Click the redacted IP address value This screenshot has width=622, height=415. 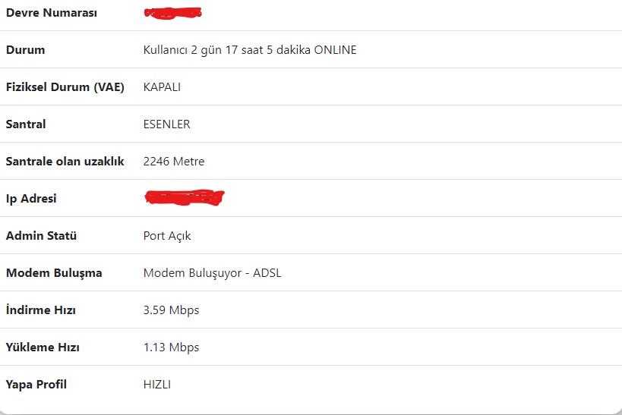point(185,198)
